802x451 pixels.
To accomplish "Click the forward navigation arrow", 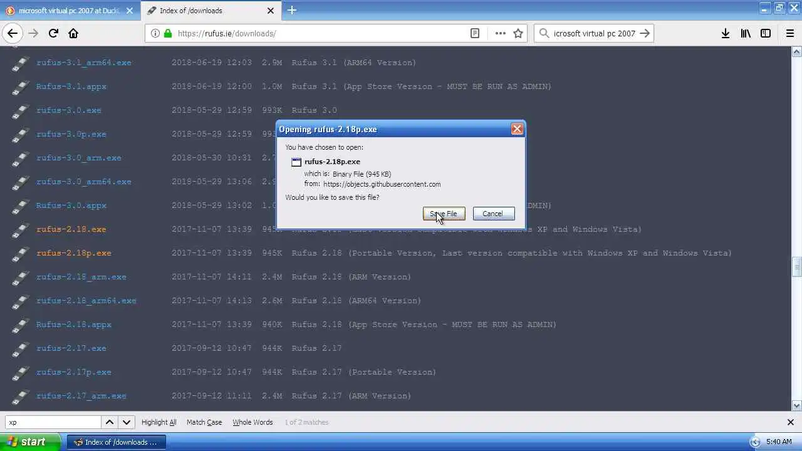I will click(34, 33).
